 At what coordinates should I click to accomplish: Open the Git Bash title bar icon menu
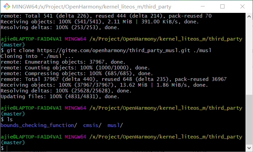point(6,6)
